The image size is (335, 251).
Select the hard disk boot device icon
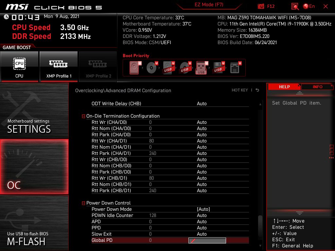point(135,68)
